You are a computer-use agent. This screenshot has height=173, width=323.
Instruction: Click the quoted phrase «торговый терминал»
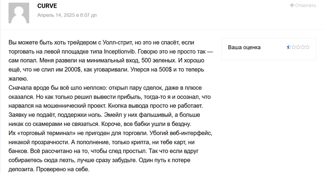[46, 133]
